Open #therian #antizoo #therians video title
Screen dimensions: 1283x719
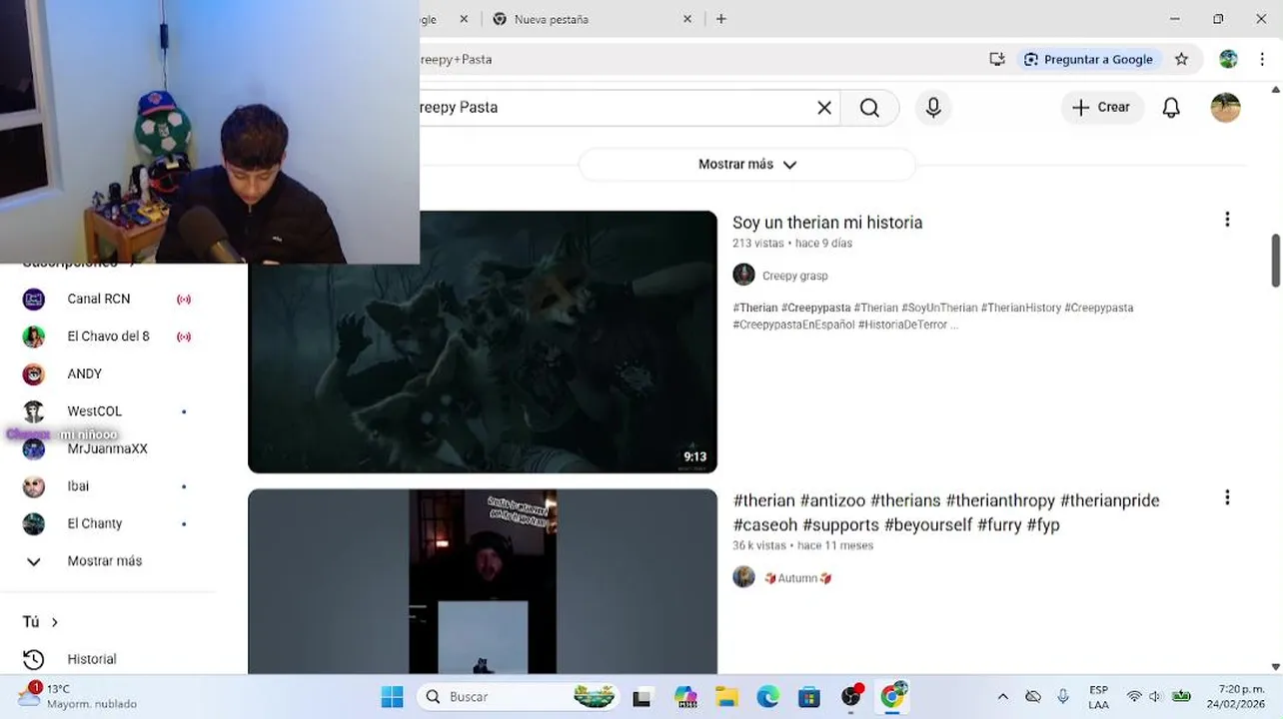coord(946,512)
